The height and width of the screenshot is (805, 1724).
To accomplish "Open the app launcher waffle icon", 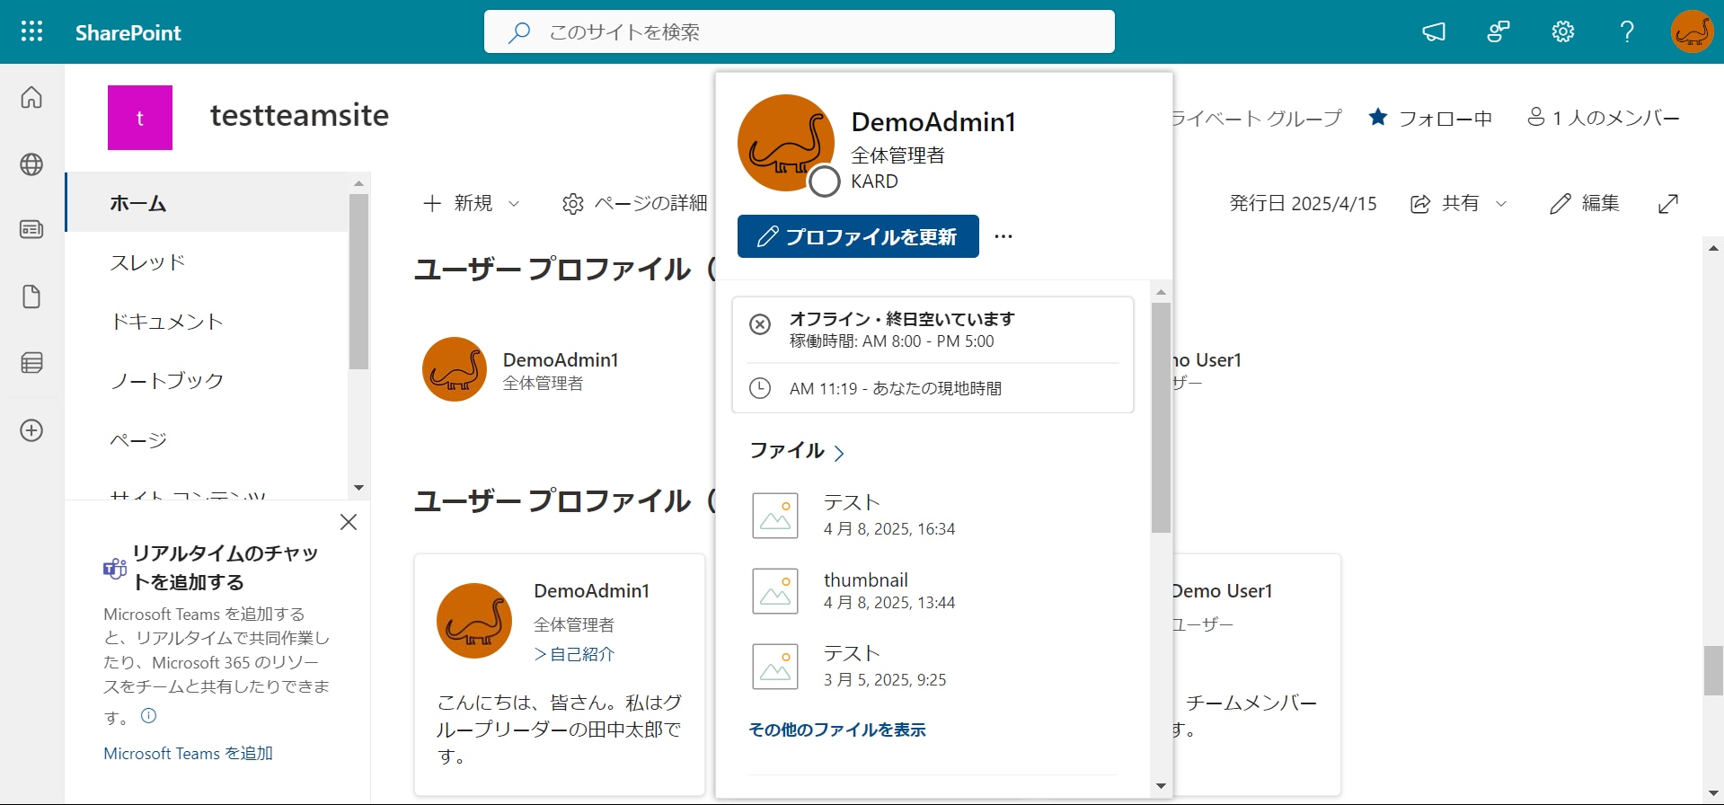I will pos(31,31).
